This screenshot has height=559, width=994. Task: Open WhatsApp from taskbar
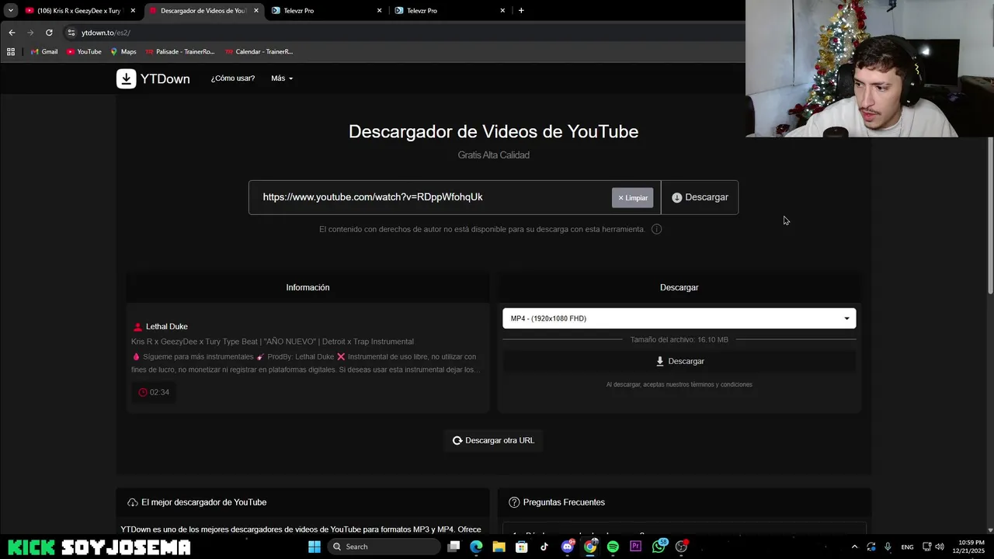point(659,547)
